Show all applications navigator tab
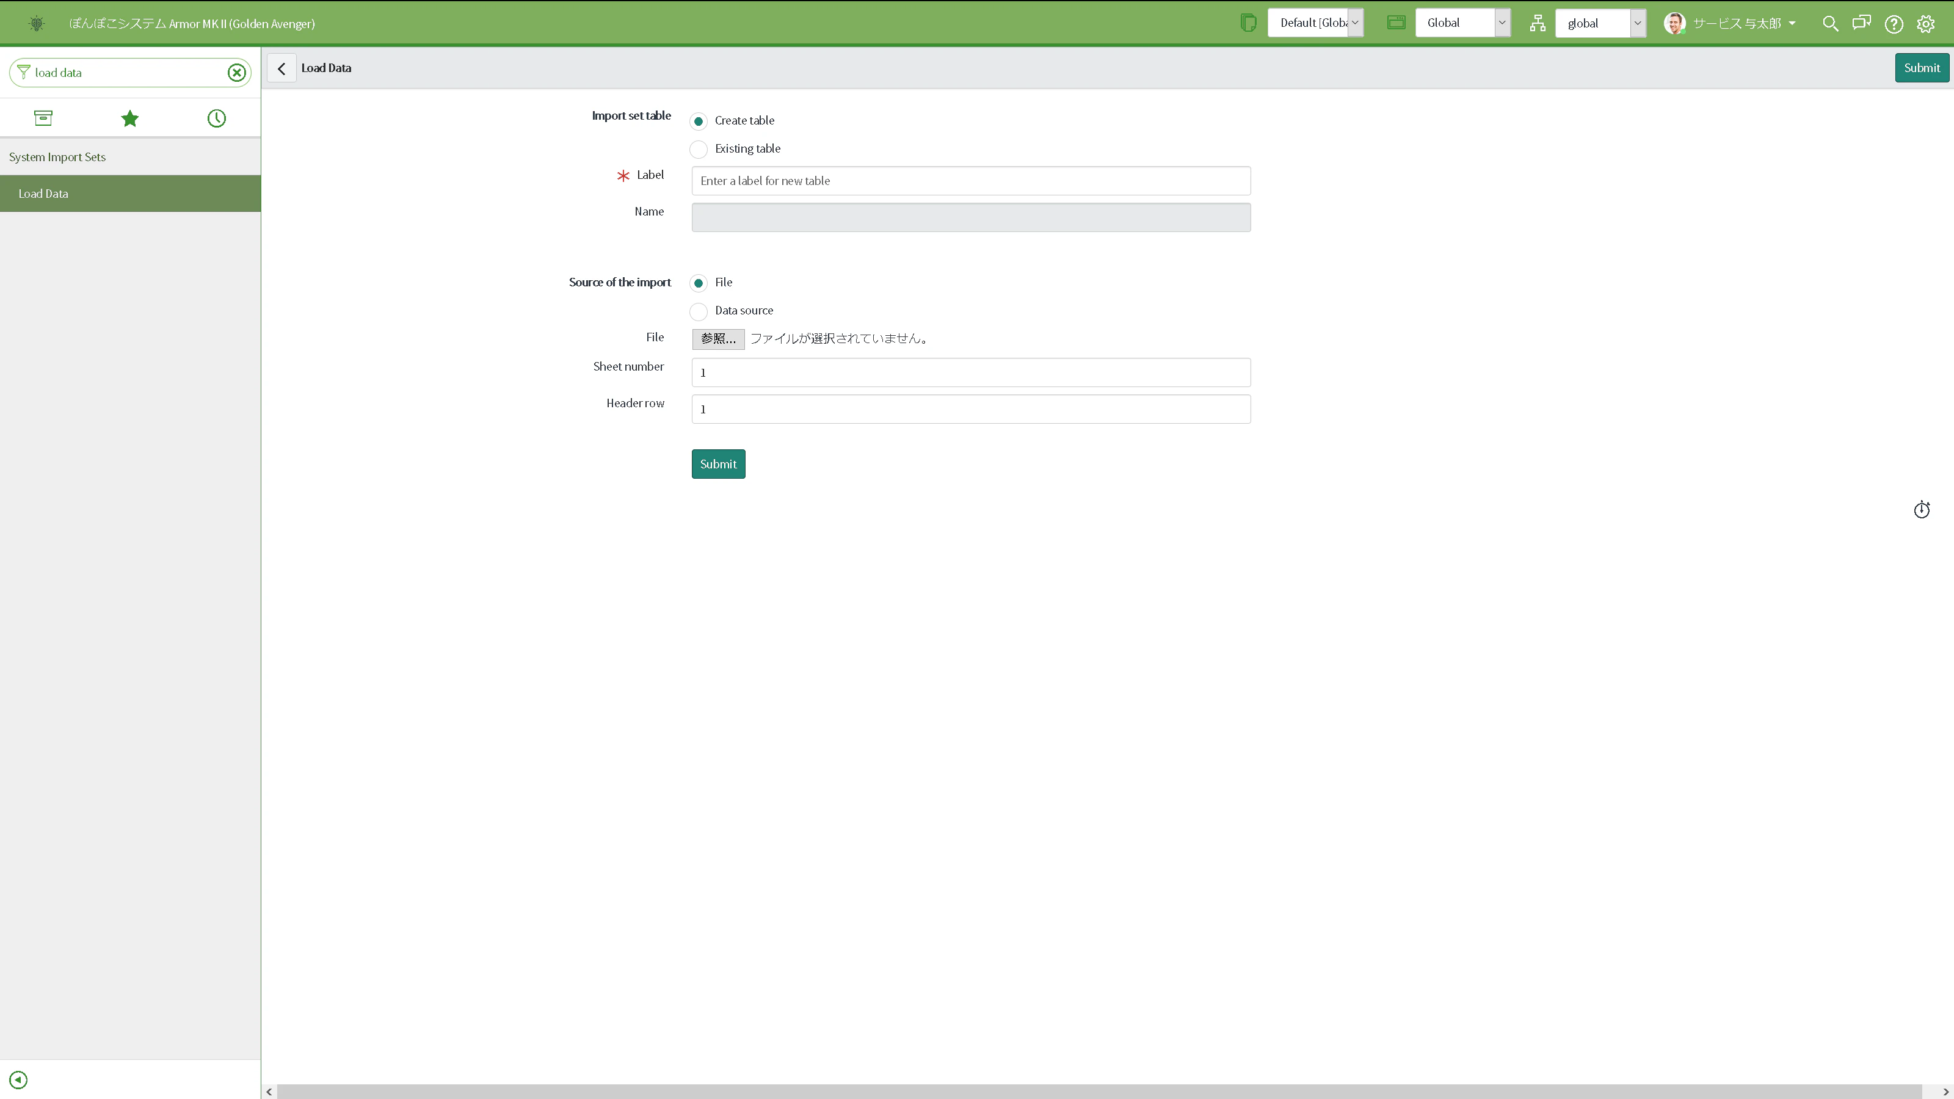 43,118
